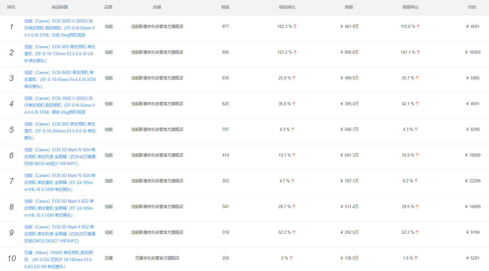489x271 pixels.
Task: Click the 销额环比 column header
Action: (x=410, y=7)
